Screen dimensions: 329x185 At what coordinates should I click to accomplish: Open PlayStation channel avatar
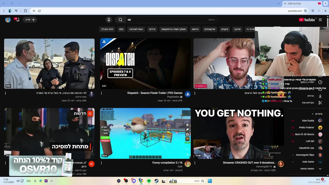(x=188, y=94)
